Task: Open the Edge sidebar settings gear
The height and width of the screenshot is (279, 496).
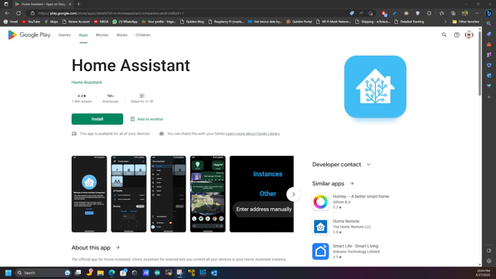Action: click(489, 261)
